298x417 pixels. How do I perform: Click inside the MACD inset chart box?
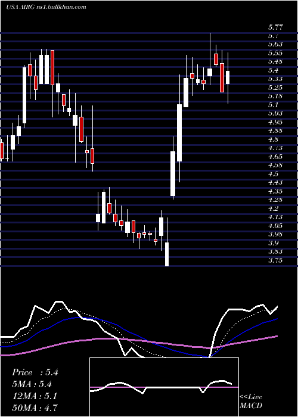pyautogui.click(x=164, y=387)
